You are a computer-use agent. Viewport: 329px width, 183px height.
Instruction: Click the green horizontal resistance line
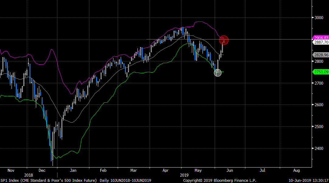tap(229, 39)
